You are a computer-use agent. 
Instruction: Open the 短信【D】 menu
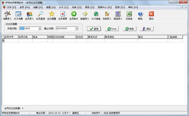click(120, 7)
